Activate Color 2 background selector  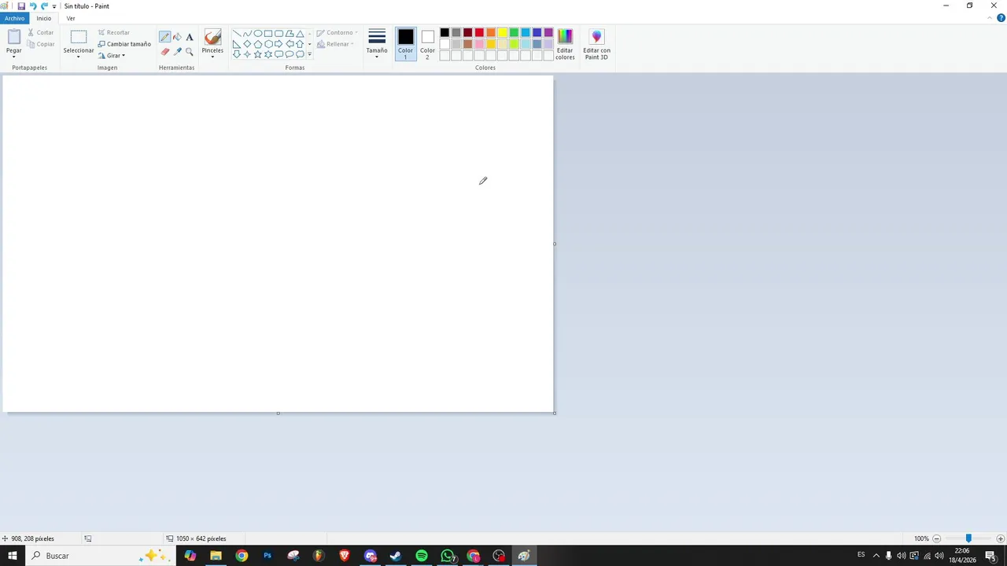click(427, 43)
